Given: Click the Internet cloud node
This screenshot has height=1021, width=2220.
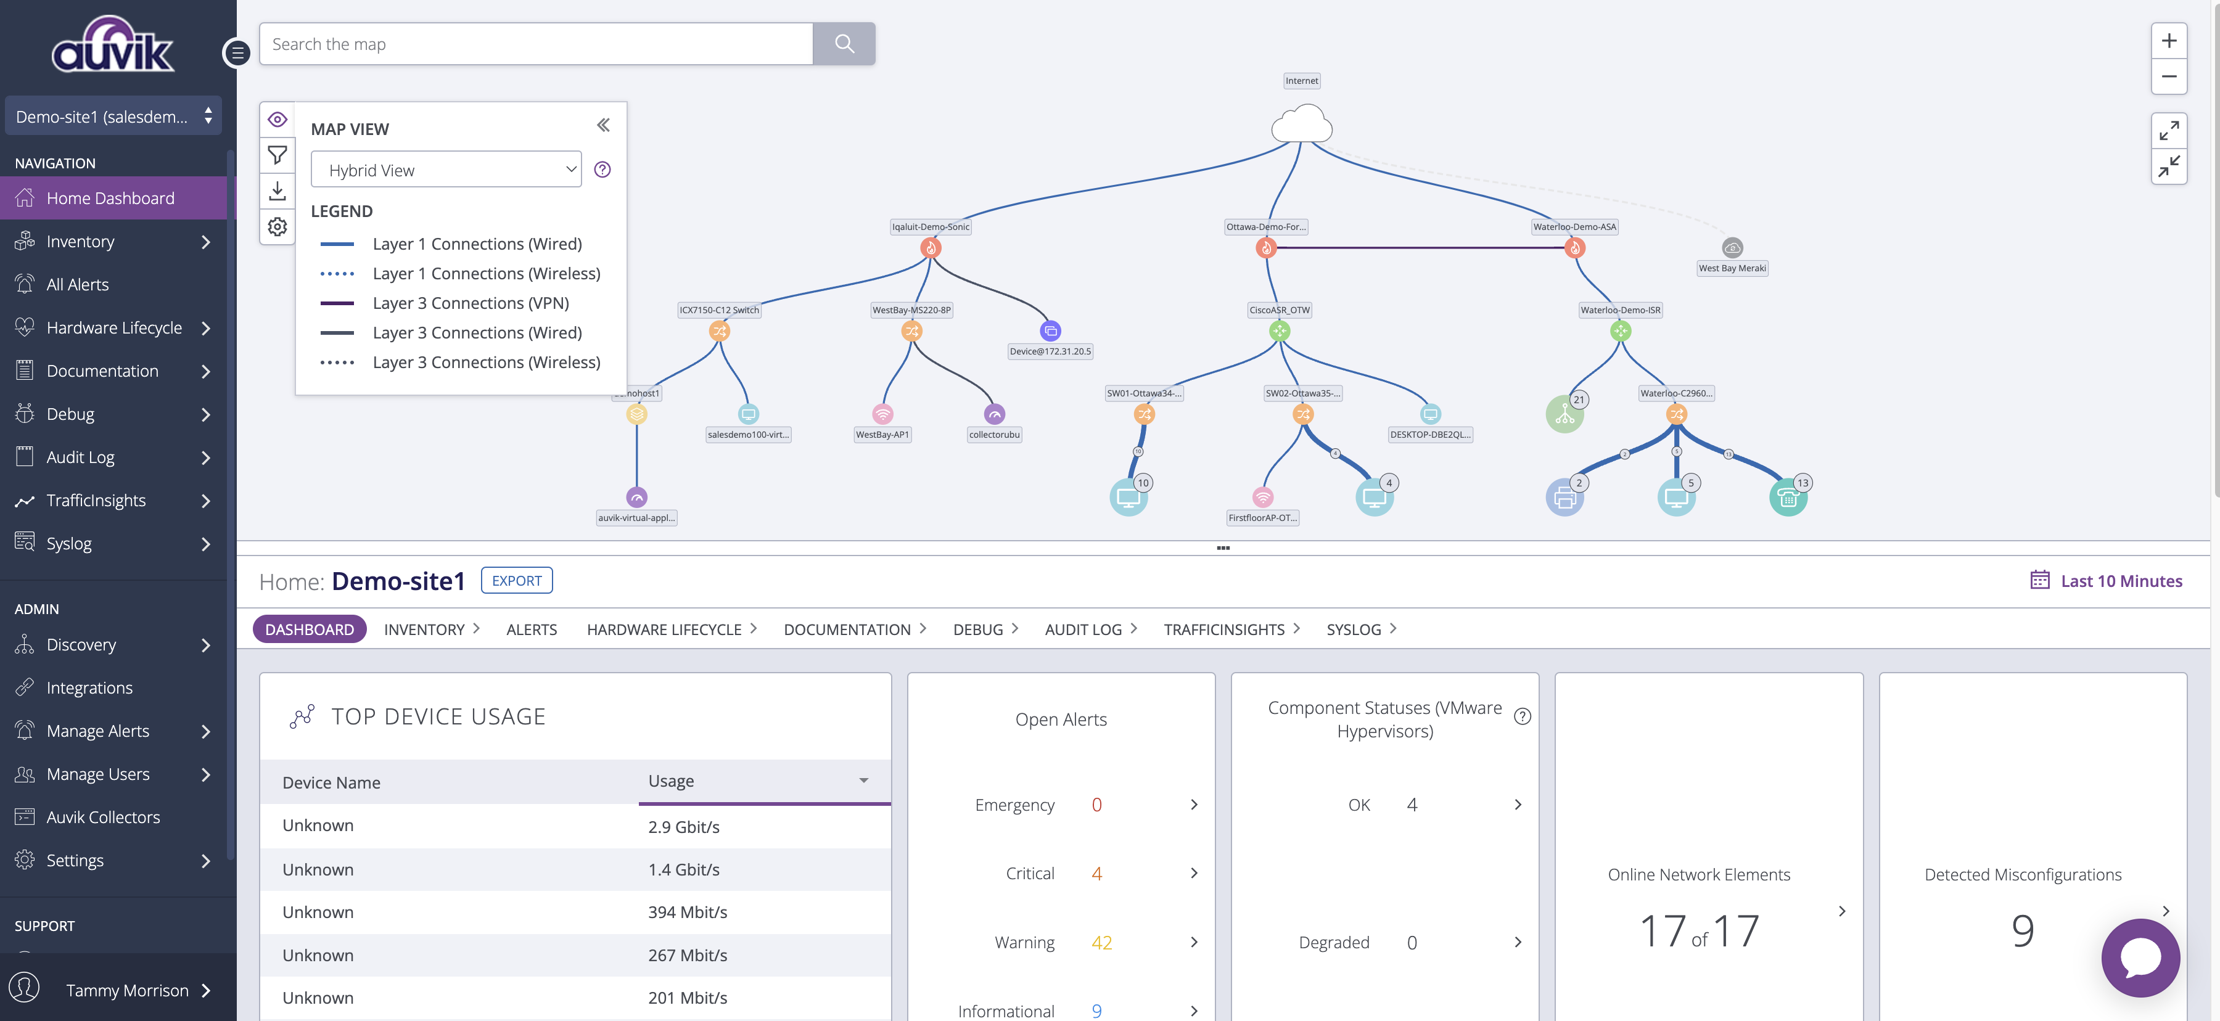Looking at the screenshot, I should [1301, 125].
